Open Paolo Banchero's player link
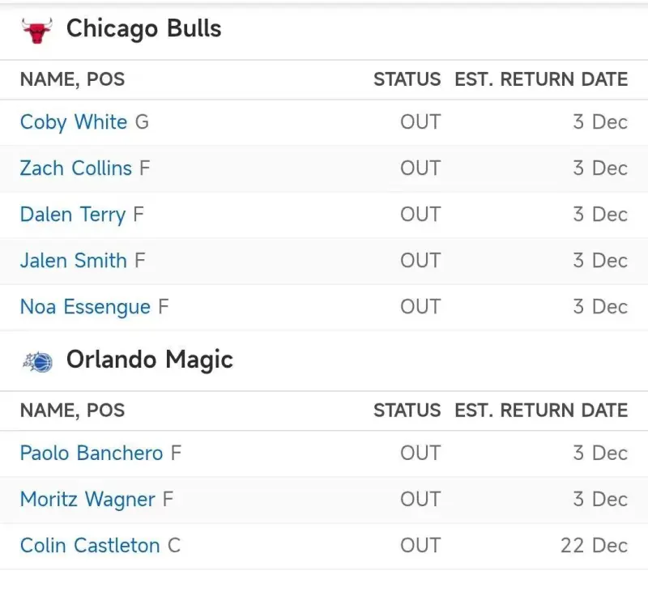The image size is (648, 592). coord(92,454)
